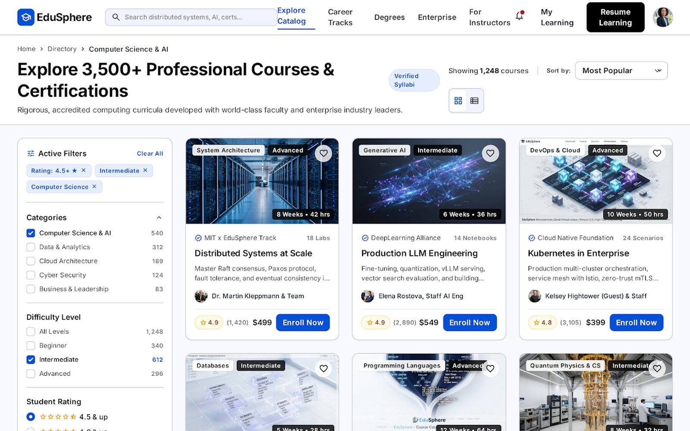The image size is (690, 431).
Task: Enable the Beginner difficulty checkbox
Action: pyautogui.click(x=31, y=346)
